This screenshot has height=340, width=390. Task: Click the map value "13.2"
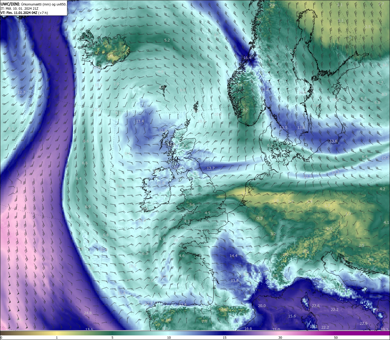[x=265, y=89]
